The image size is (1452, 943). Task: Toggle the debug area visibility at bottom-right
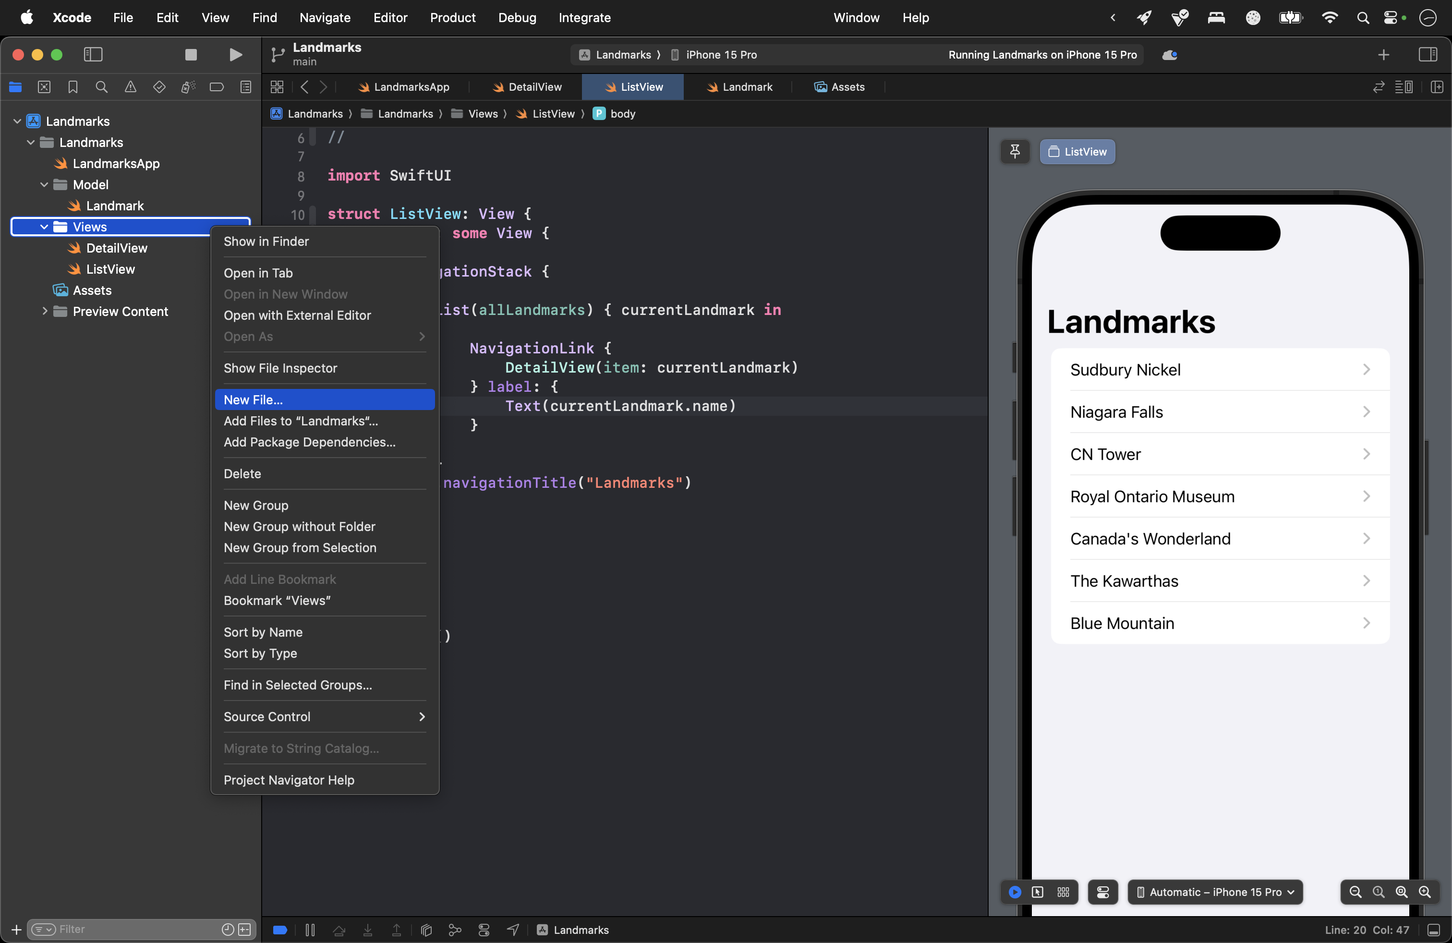[1434, 930]
